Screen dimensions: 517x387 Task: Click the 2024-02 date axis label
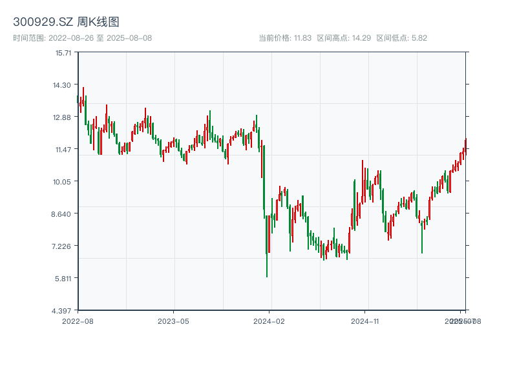269,321
